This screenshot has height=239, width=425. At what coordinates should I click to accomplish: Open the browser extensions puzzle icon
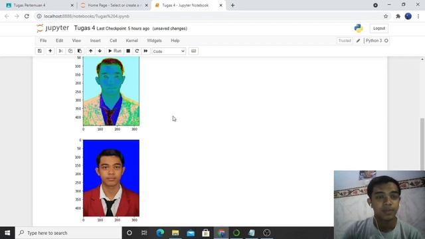398,16
